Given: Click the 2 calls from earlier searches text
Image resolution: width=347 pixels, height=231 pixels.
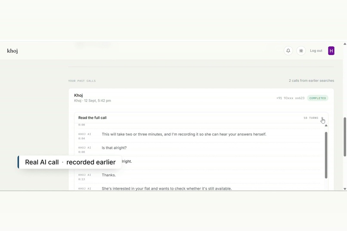Looking at the screenshot, I should tap(311, 81).
